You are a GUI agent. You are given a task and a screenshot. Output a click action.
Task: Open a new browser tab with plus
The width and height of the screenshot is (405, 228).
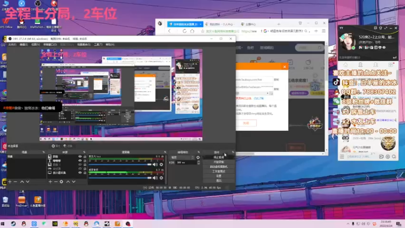coord(279,24)
